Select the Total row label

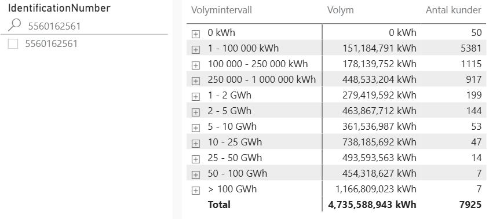[x=219, y=205]
